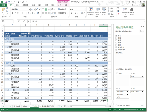Apply underline formatting
Screen dimensions: 147x112
[18, 13]
